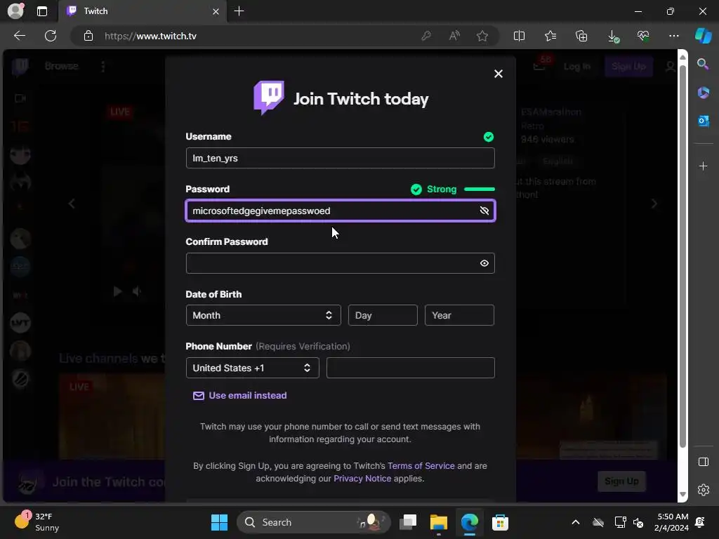The image size is (719, 539).
Task: Click the Sign Up button in bottom banner
Action: point(621,481)
